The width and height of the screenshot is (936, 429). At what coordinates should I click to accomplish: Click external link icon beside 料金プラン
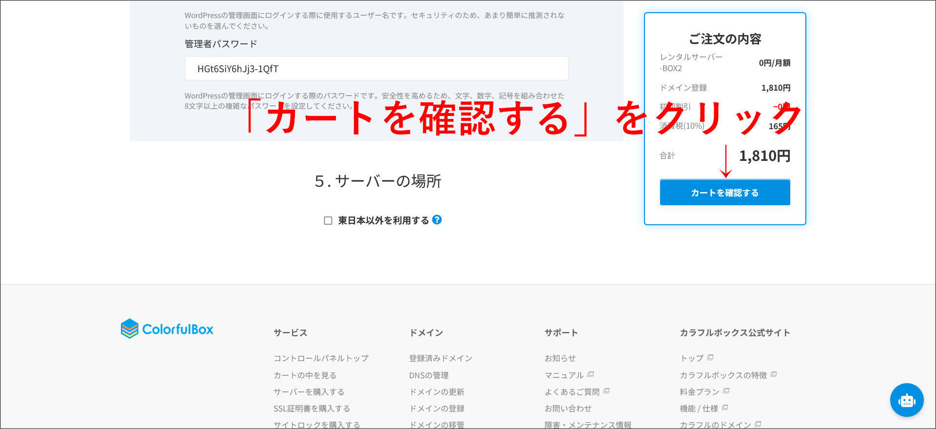(x=726, y=391)
